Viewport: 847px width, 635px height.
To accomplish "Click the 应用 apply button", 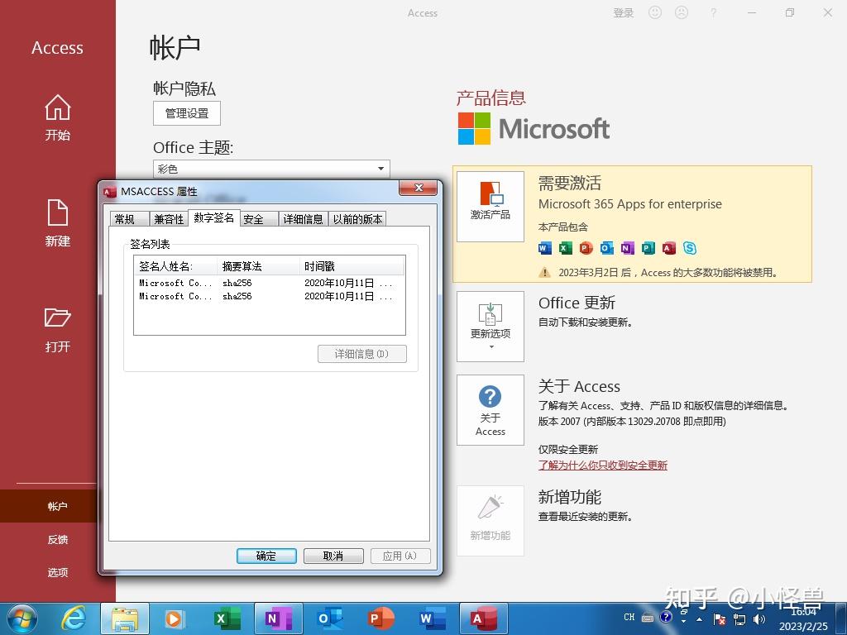I will click(x=400, y=556).
